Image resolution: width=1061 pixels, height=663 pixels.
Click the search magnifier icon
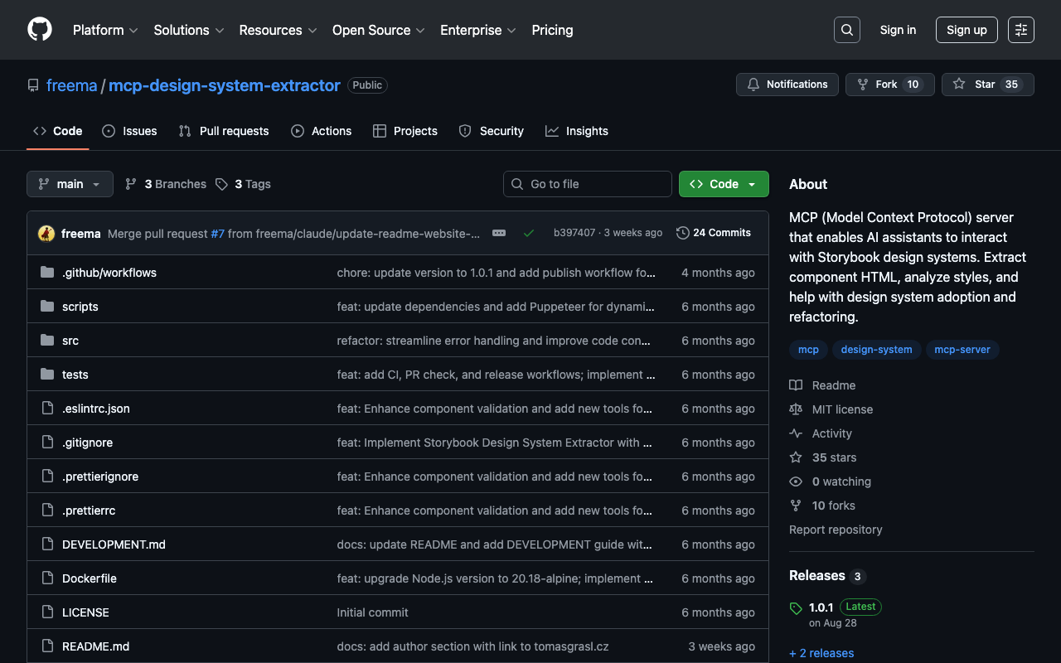point(846,30)
